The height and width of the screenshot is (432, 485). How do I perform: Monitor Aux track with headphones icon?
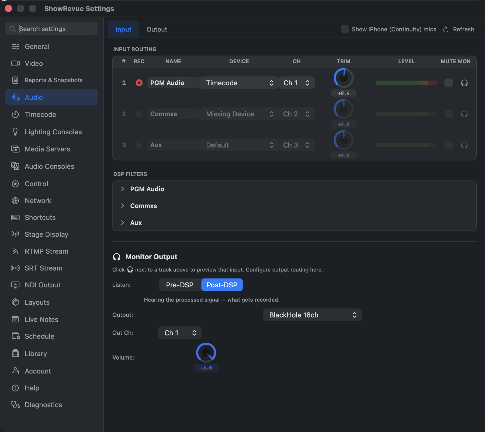(x=464, y=145)
